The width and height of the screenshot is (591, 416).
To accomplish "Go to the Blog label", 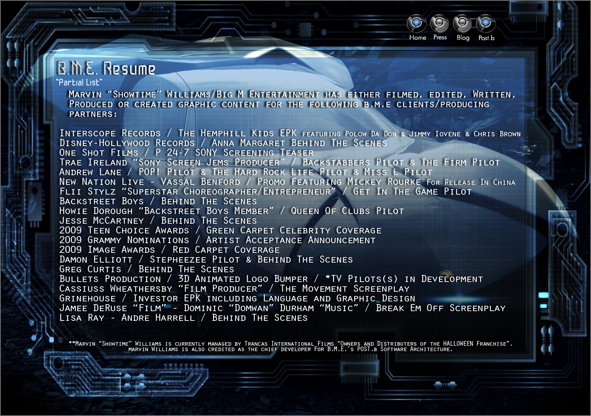I will click(x=463, y=38).
